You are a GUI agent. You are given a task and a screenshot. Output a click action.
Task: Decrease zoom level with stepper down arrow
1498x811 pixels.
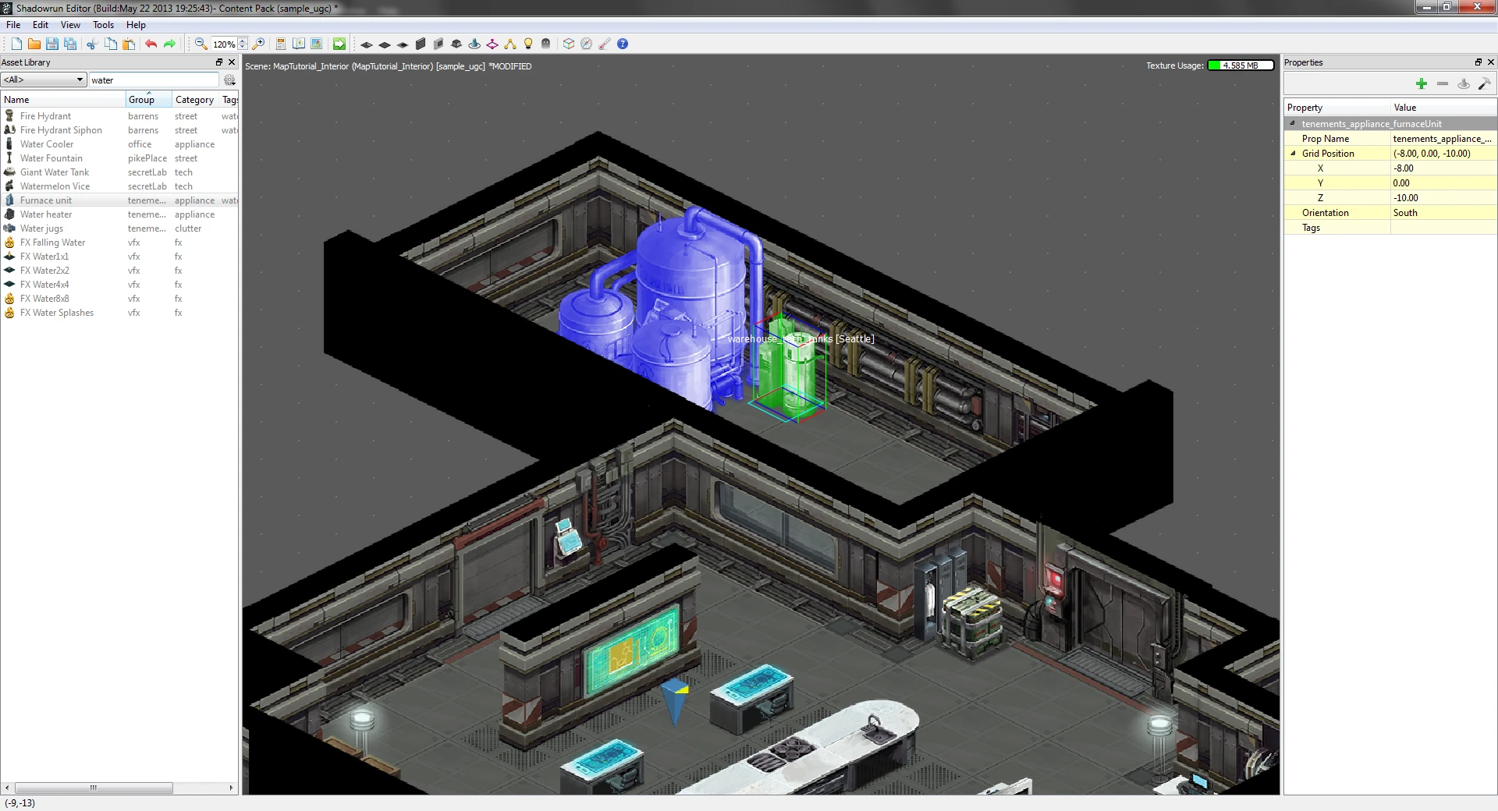tap(243, 48)
